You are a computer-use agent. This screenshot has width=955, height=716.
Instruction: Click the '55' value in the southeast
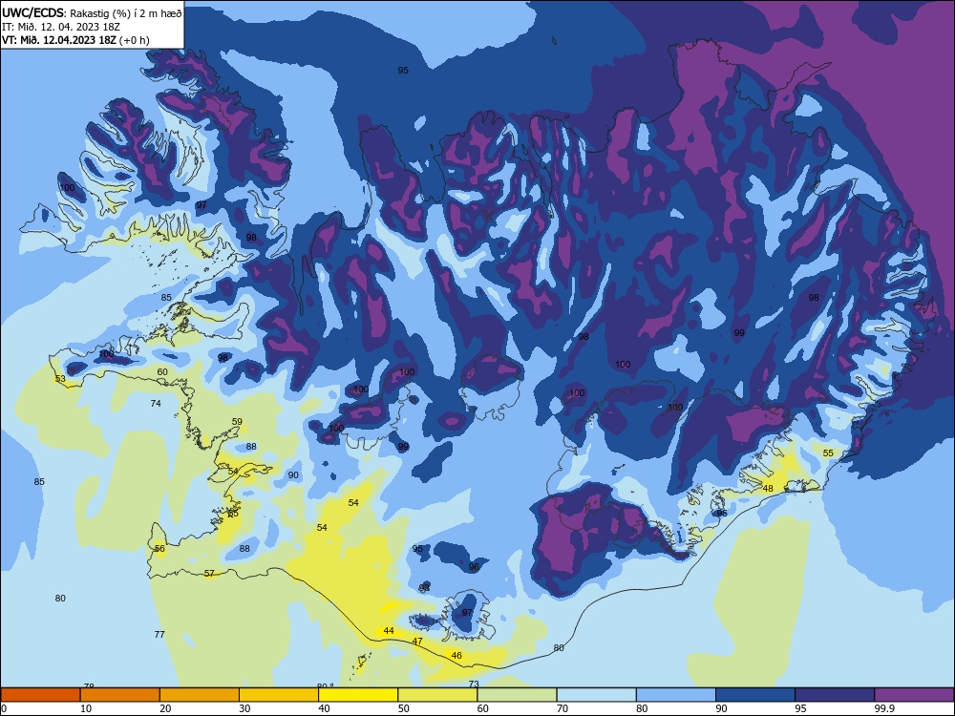point(828,453)
